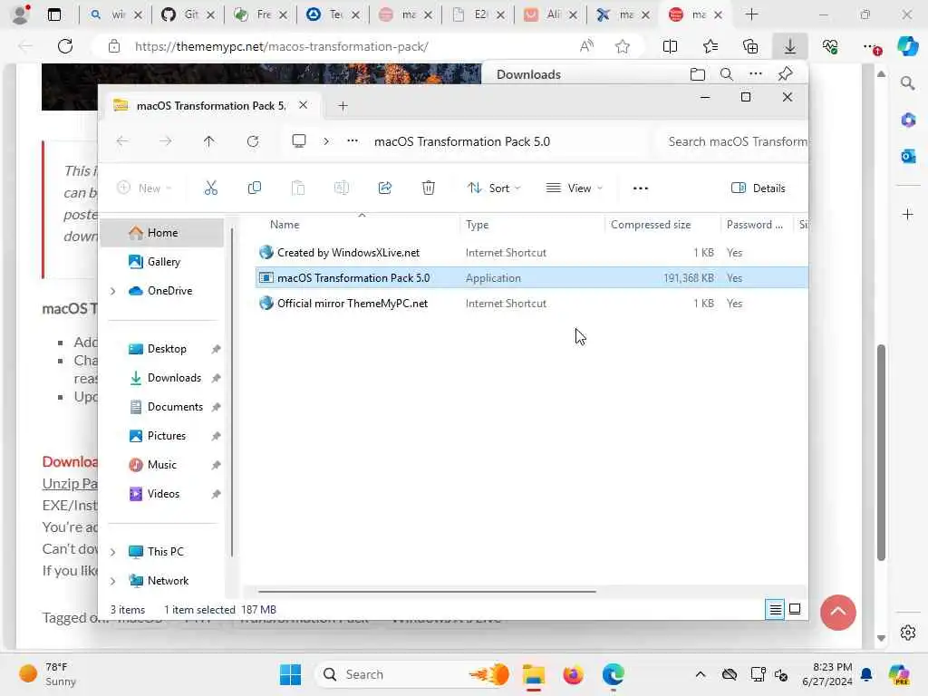Refresh the File Explorer folder view
Screen dimensions: 928x696
tap(253, 141)
